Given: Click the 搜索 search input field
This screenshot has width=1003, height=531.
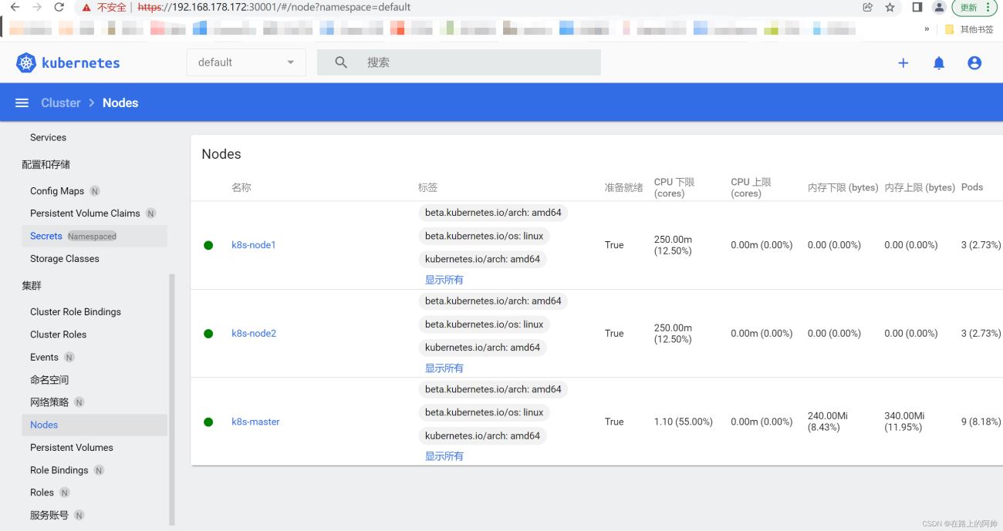Looking at the screenshot, I should pos(458,62).
